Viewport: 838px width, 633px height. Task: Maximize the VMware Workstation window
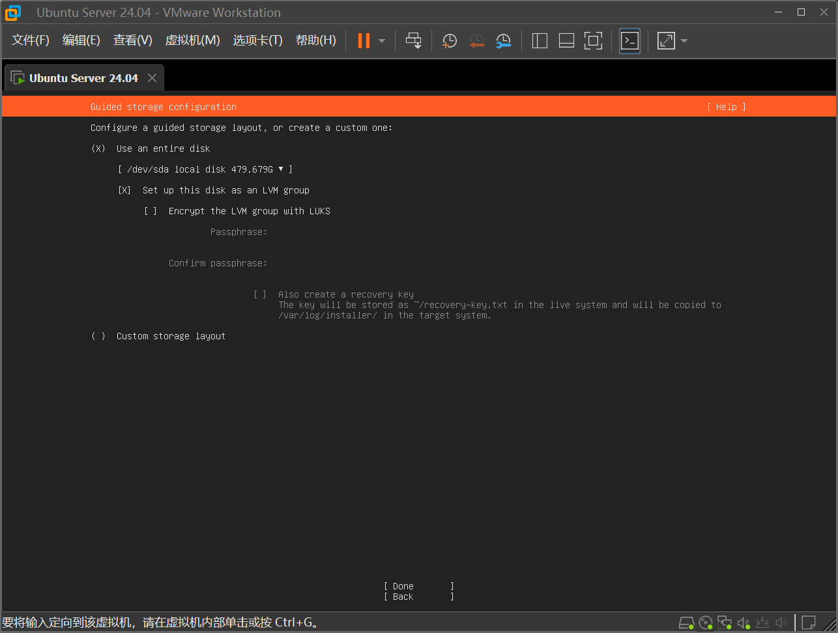coord(802,12)
